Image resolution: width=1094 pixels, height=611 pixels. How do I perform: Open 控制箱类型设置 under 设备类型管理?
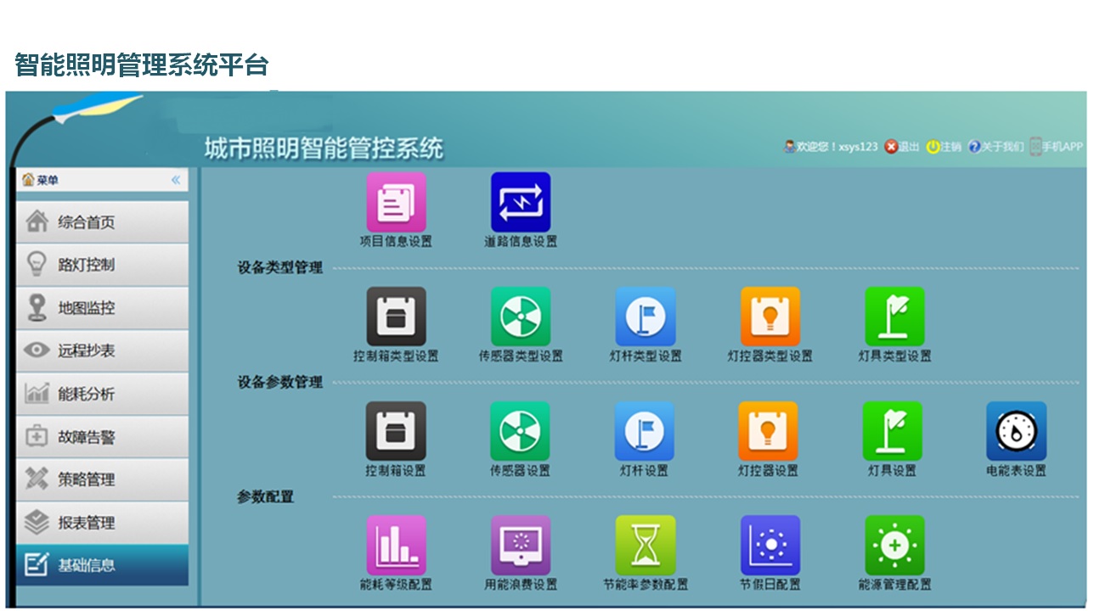pos(396,317)
